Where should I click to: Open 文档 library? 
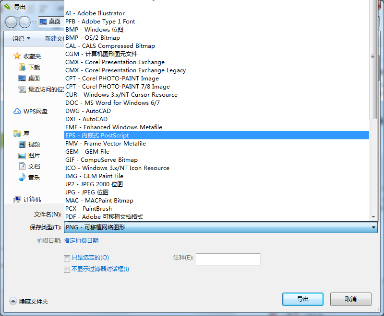tap(29, 167)
